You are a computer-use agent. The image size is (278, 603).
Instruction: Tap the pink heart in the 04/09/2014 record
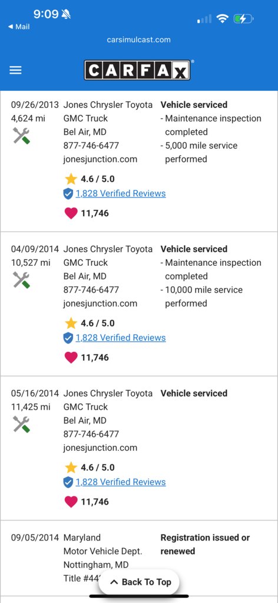(x=71, y=357)
